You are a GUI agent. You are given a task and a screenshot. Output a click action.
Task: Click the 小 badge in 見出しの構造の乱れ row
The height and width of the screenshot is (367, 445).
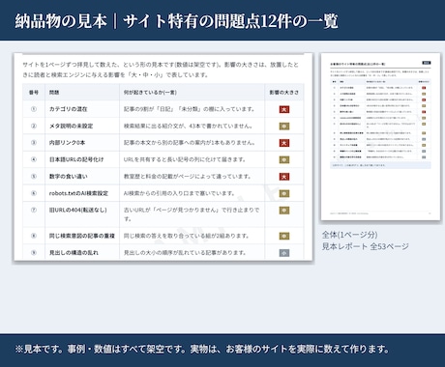284,253
